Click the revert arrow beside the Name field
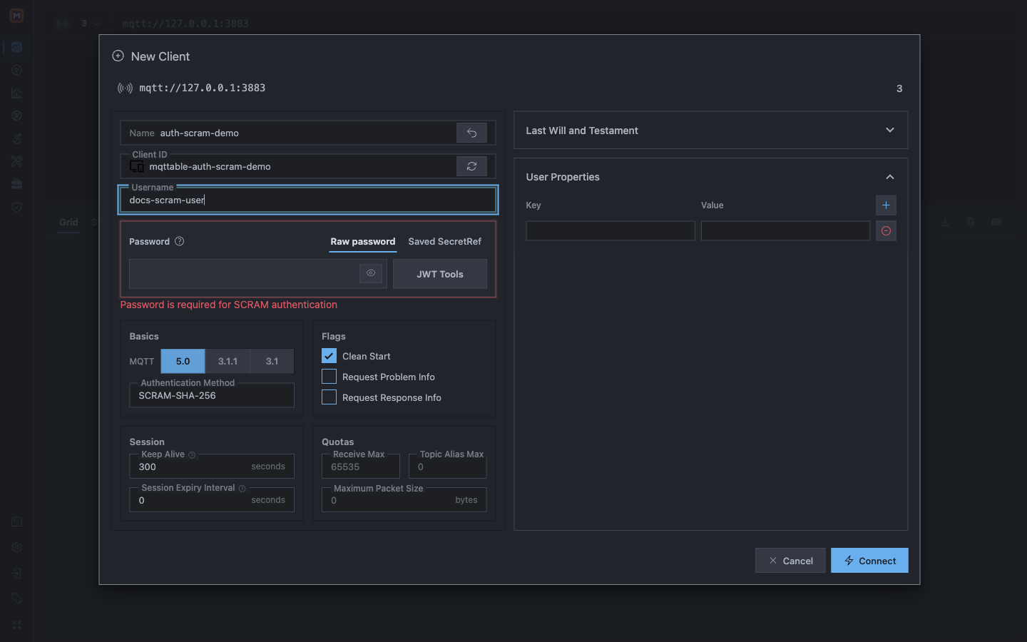 tap(471, 133)
